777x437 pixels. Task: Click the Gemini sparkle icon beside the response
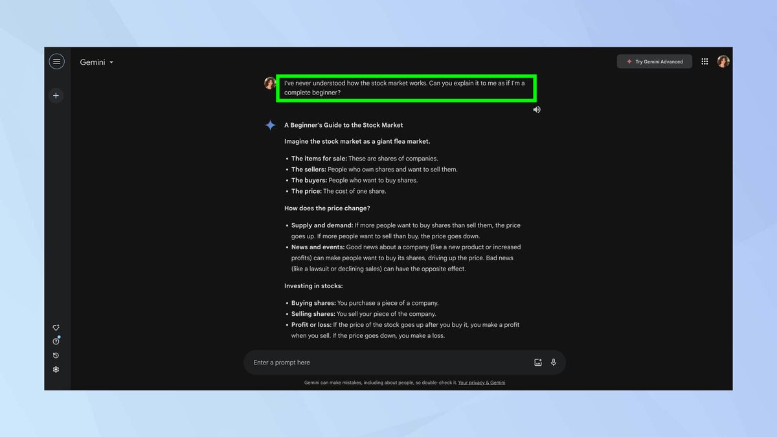(x=270, y=125)
